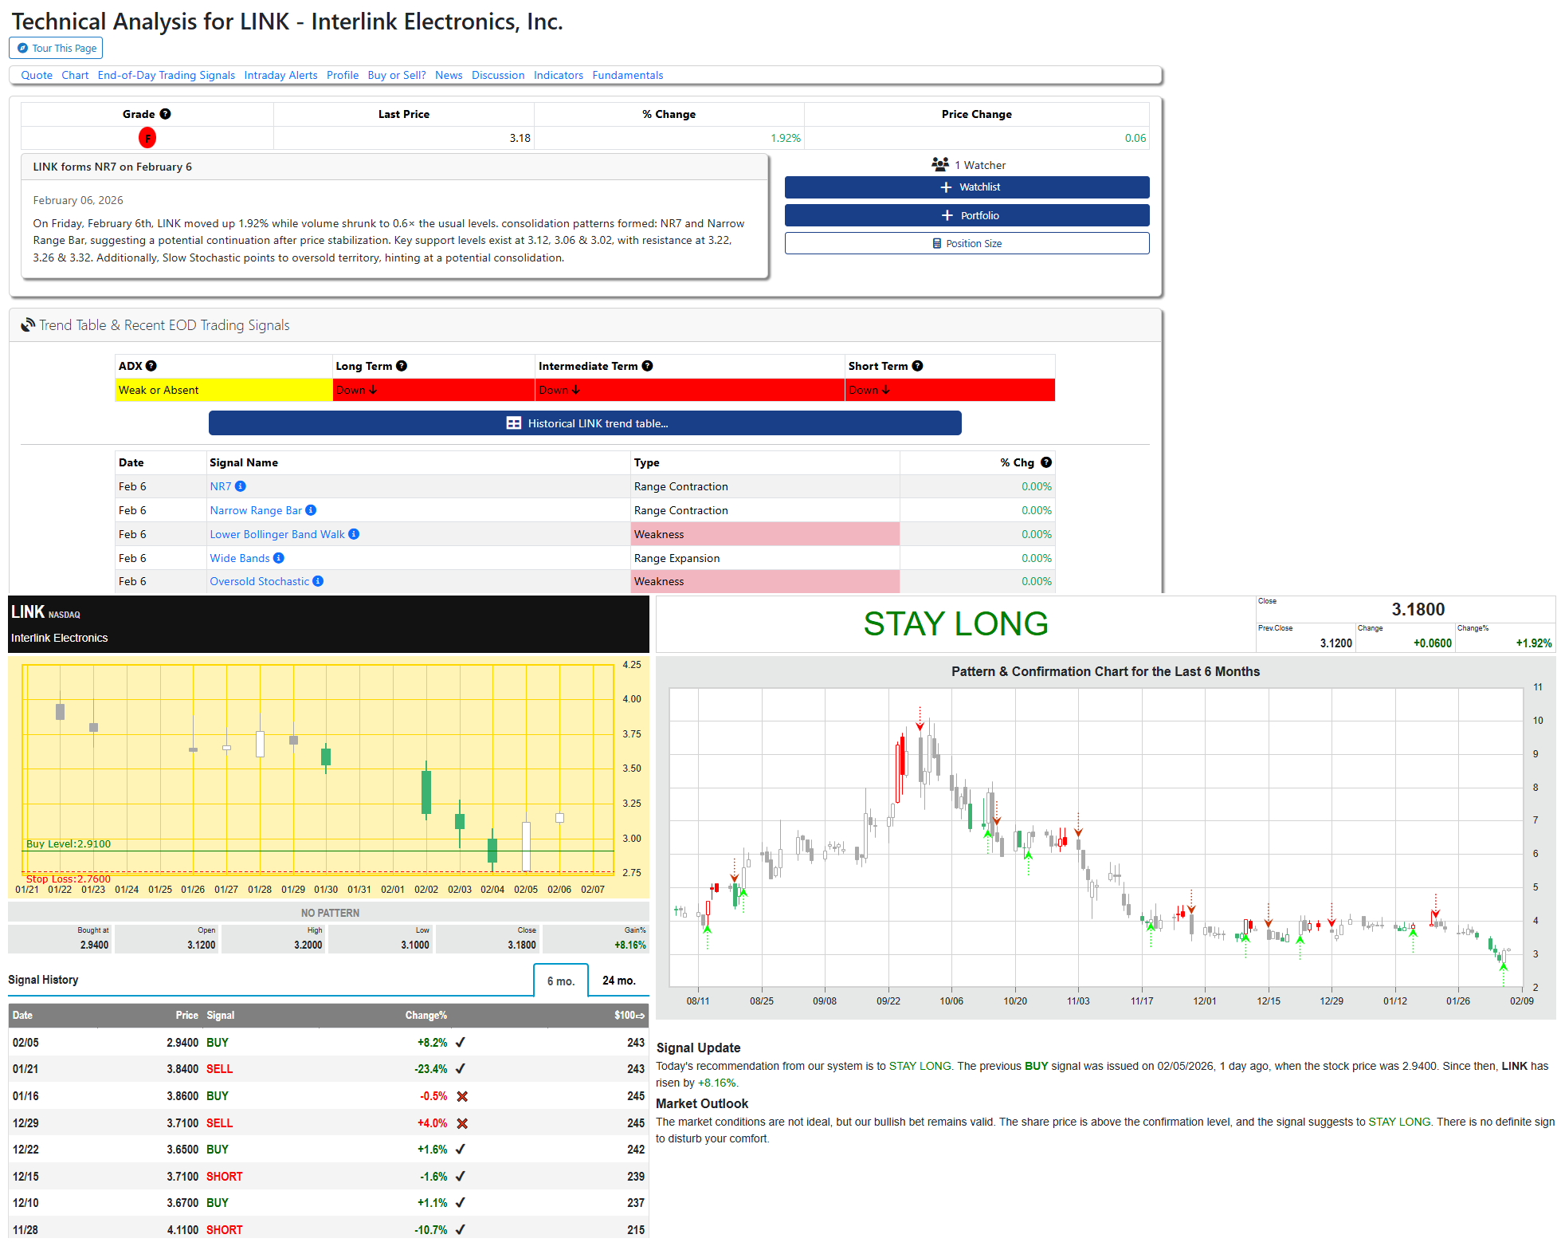Click the Short Term help icon
Image resolution: width=1557 pixels, height=1258 pixels.
click(x=917, y=366)
